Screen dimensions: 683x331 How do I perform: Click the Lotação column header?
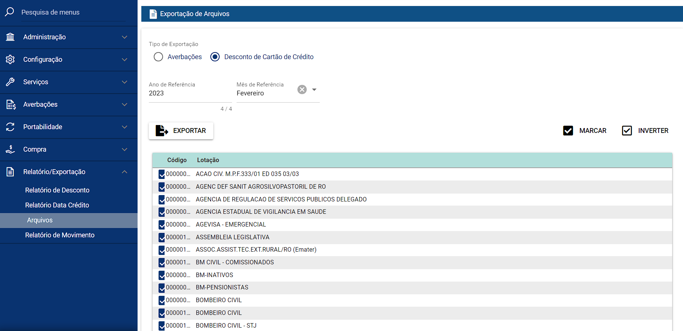[x=208, y=160]
